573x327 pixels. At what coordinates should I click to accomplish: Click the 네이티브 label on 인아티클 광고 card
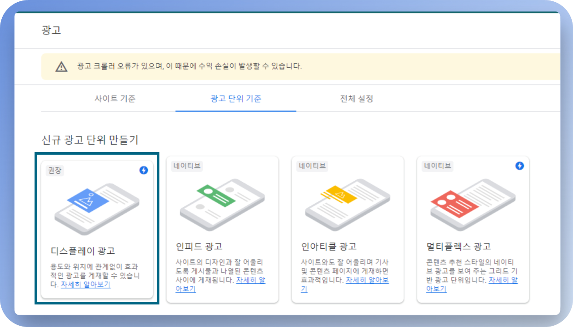point(312,166)
